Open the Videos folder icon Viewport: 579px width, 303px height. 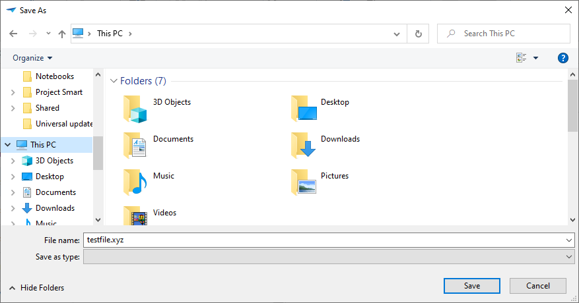point(135,216)
